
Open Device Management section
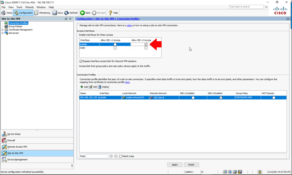tap(37, 160)
